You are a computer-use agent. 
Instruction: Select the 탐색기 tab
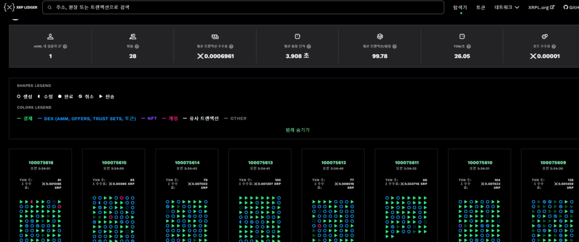click(460, 8)
